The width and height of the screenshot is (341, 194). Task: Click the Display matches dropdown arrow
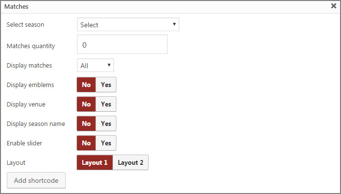point(109,65)
